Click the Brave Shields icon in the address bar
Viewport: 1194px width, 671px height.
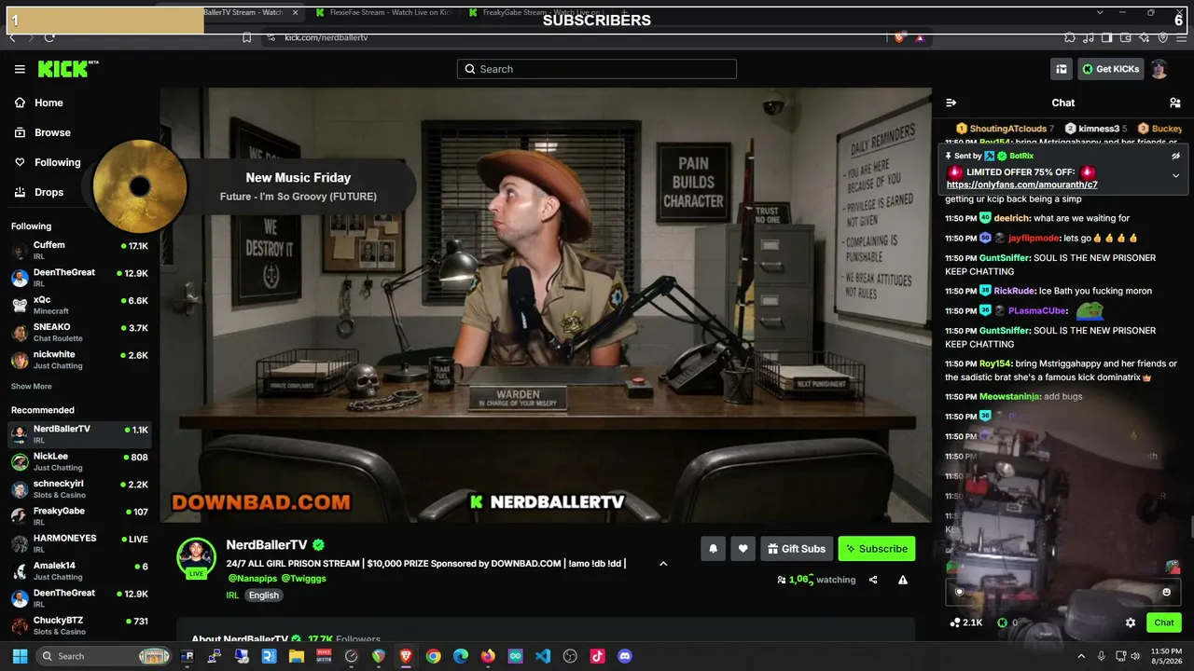pos(900,37)
